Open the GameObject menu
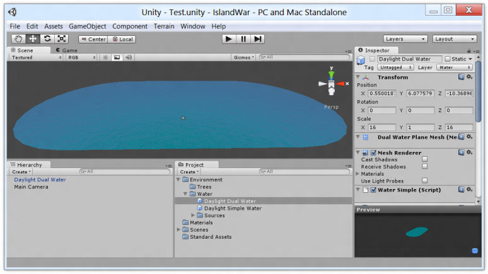The height and width of the screenshot is (274, 488). coord(88,26)
